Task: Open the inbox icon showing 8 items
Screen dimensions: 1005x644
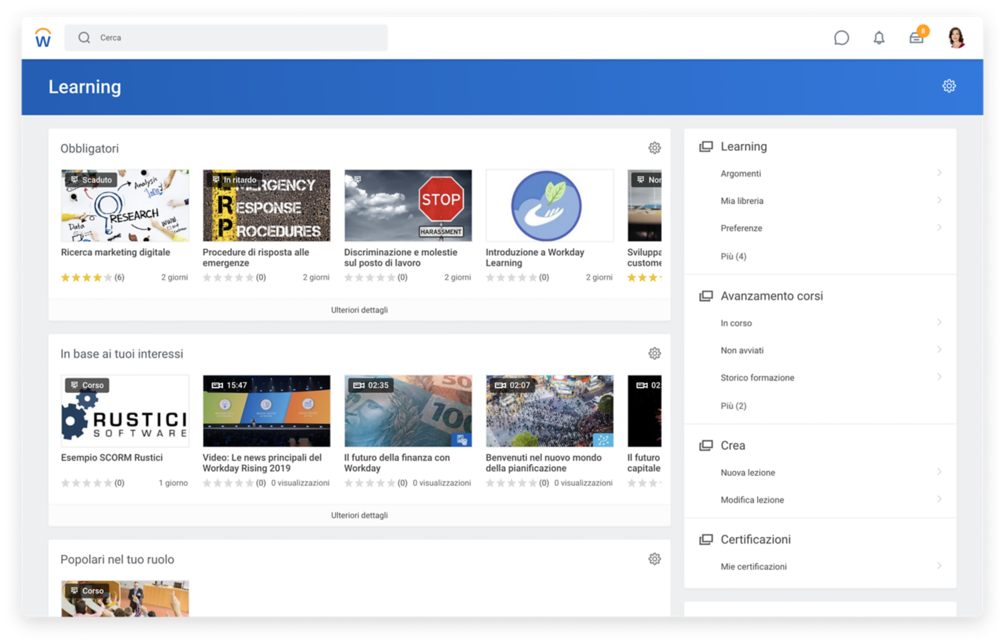Action: (917, 38)
